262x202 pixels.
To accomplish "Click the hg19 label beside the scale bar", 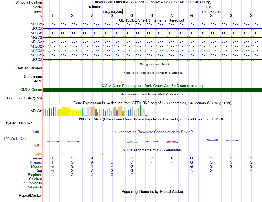I will [x=208, y=7].
